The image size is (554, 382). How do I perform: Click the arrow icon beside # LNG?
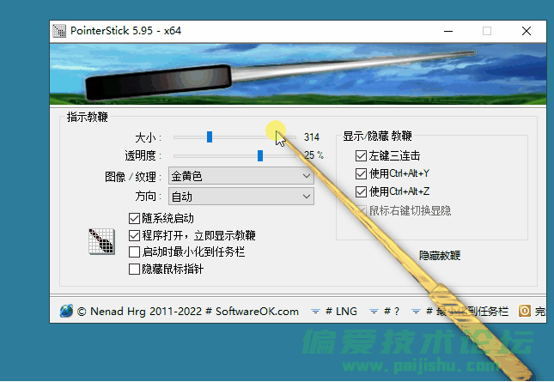tap(315, 312)
